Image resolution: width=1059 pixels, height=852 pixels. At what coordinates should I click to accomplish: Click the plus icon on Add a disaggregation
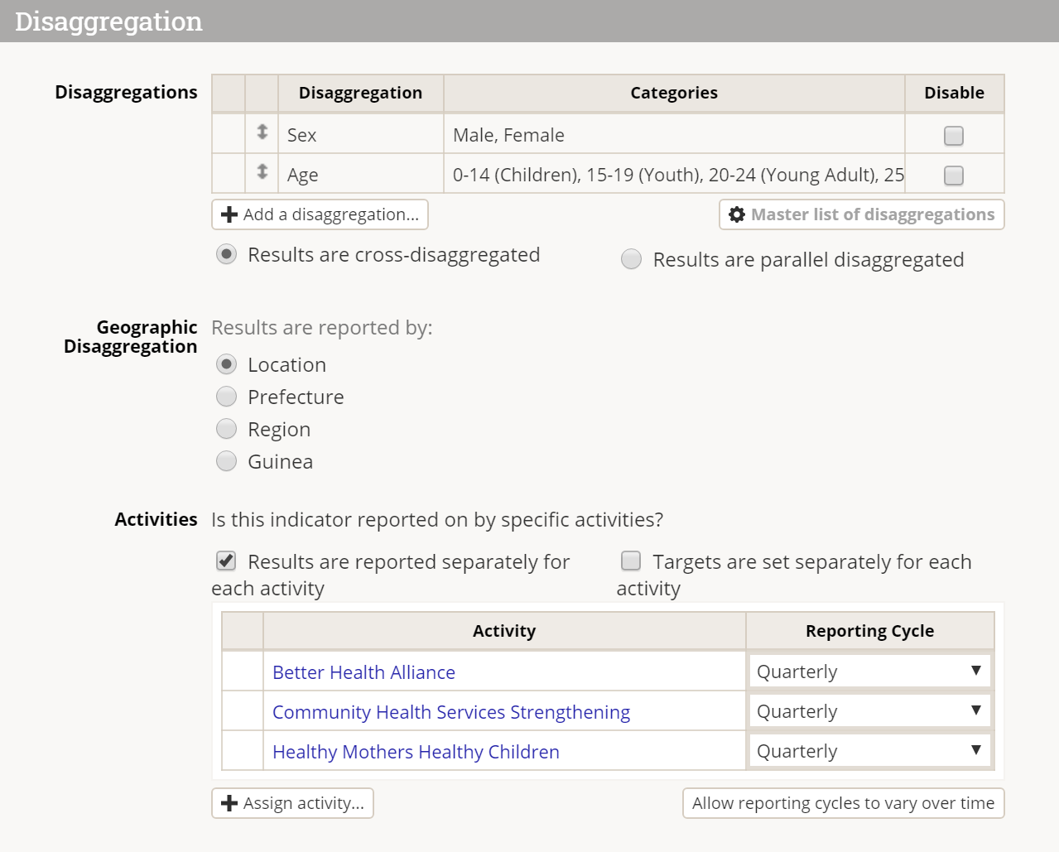click(229, 215)
